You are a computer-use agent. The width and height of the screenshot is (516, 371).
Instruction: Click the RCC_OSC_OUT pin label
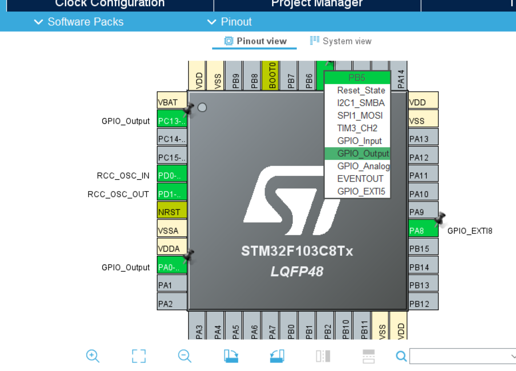click(x=118, y=194)
